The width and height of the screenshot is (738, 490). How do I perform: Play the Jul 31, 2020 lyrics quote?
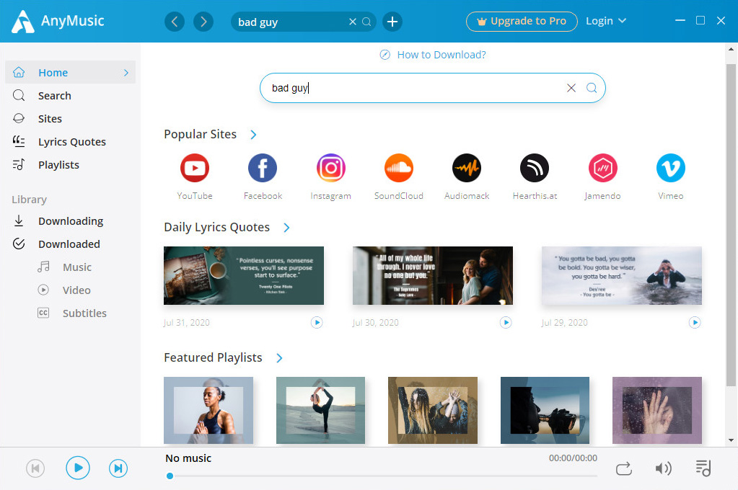[317, 323]
